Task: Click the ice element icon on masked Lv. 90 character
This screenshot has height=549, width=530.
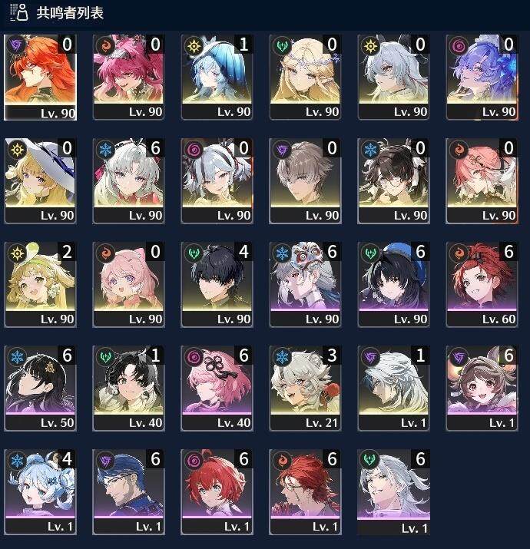Action: pyautogui.click(x=282, y=253)
